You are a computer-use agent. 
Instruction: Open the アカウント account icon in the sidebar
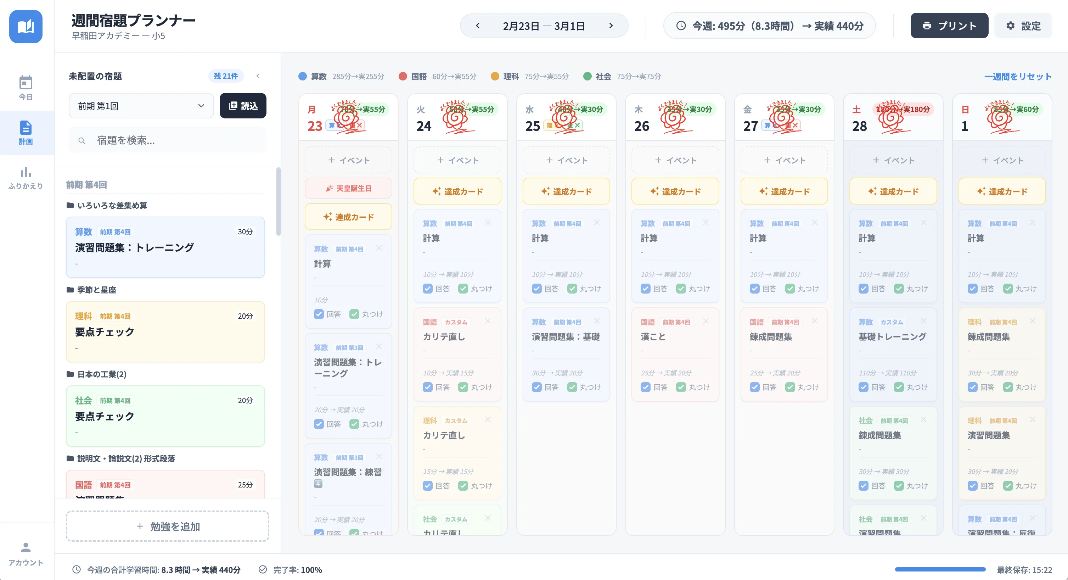coord(26,548)
